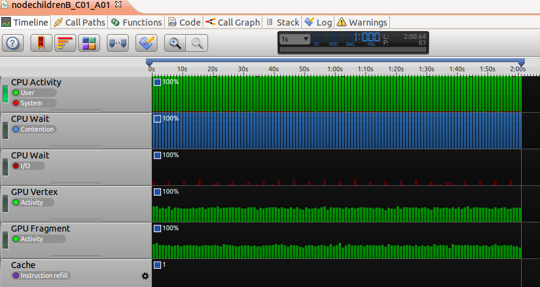540x287 pixels.
Task: Expand the CPU Wait I/O side handle
Action: click(x=5, y=166)
